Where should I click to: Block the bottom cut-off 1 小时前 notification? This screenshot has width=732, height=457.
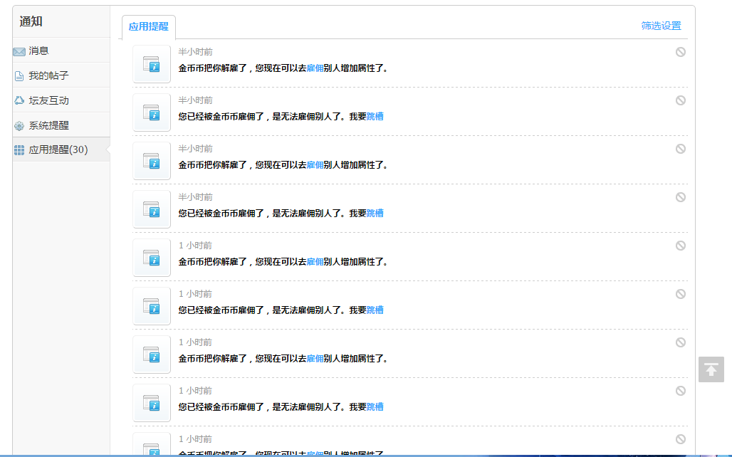tap(681, 439)
